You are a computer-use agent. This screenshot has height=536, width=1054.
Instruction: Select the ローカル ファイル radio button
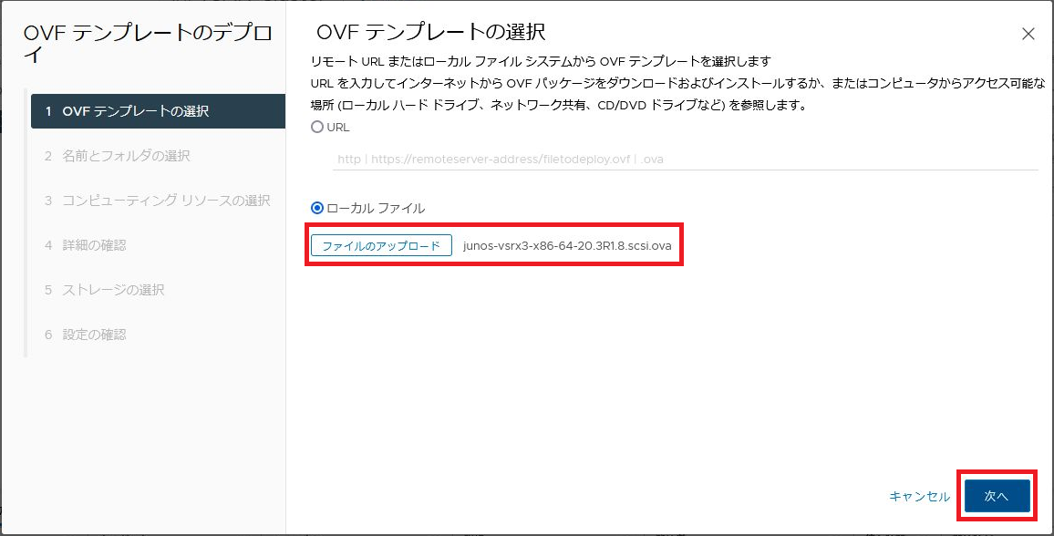click(x=317, y=208)
